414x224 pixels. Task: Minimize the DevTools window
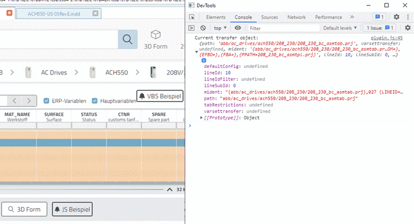pyautogui.click(x=368, y=6)
